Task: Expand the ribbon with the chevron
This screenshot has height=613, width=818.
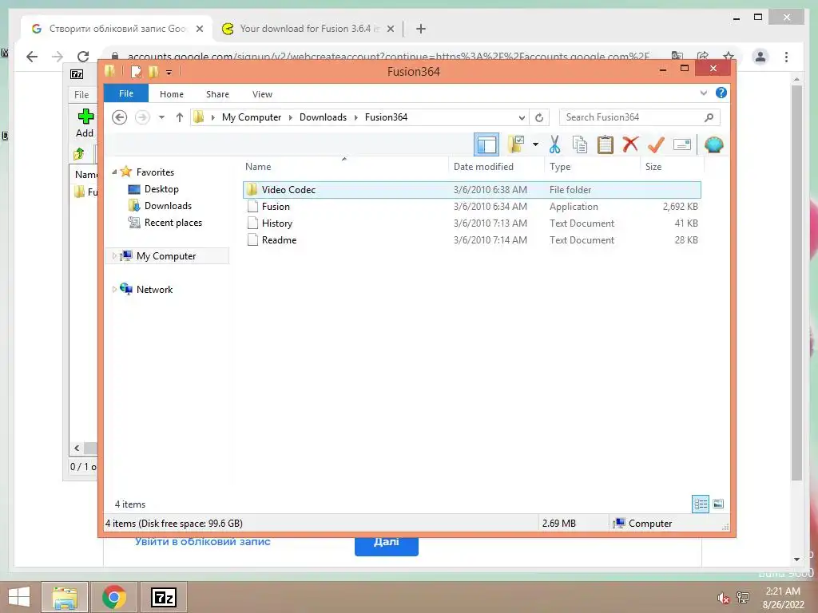Action: click(703, 93)
